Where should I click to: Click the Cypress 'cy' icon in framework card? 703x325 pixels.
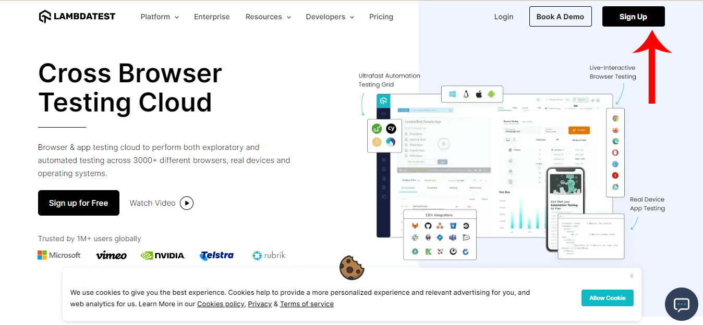(391, 129)
